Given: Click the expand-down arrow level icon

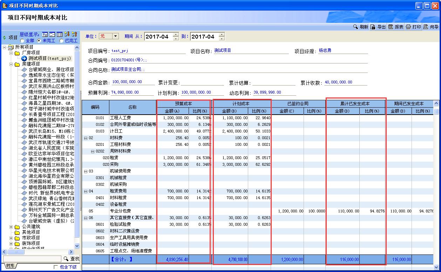Looking at the screenshot, I should pyautogui.click(x=67, y=34).
